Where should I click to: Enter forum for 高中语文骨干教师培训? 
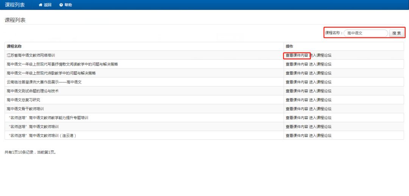point(320,109)
